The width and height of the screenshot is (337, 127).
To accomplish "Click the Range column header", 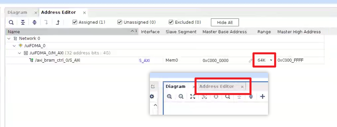I will [264, 32].
